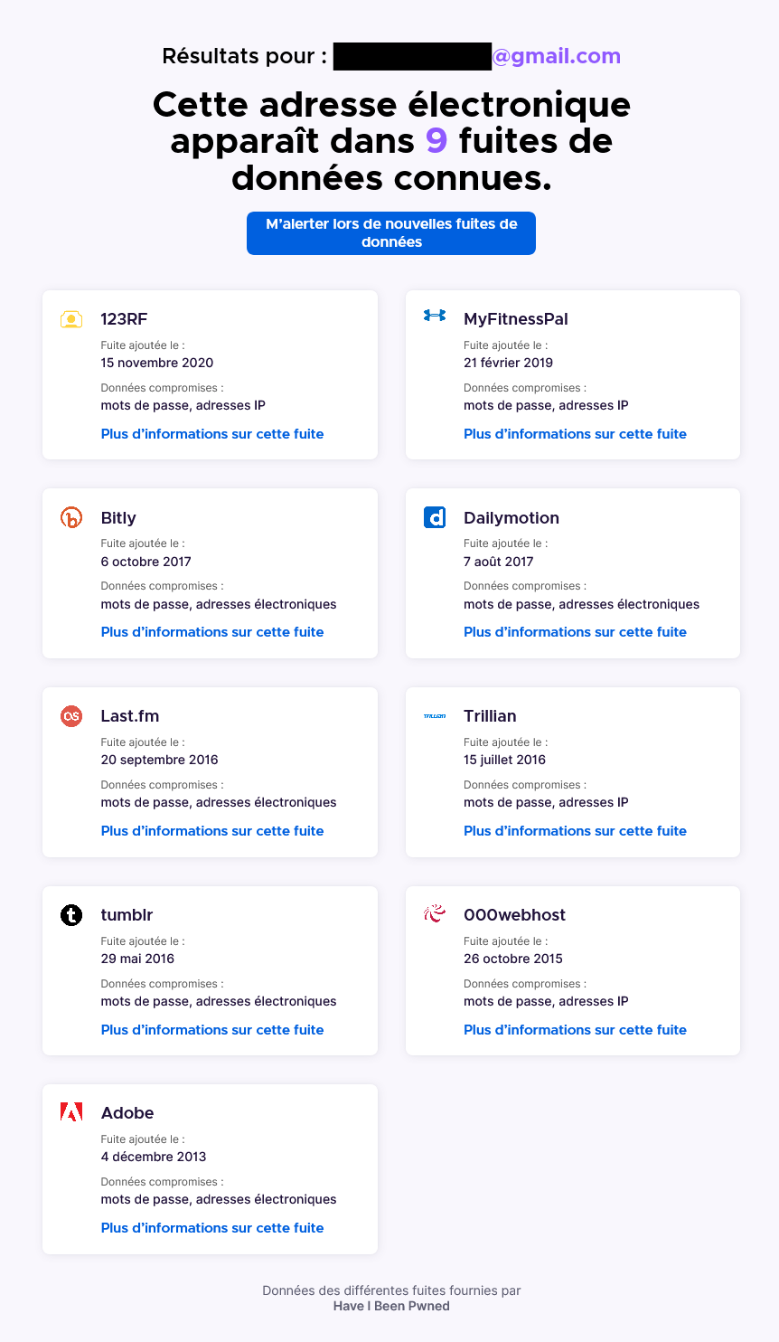The height and width of the screenshot is (1342, 779).
Task: Open more info link for Trillian breach
Action: 575,831
